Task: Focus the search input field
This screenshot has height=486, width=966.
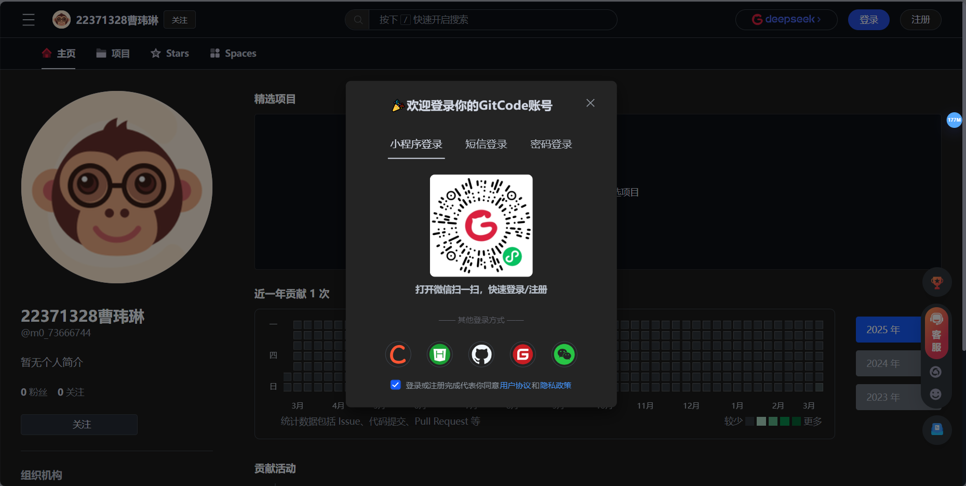Action: (x=492, y=20)
